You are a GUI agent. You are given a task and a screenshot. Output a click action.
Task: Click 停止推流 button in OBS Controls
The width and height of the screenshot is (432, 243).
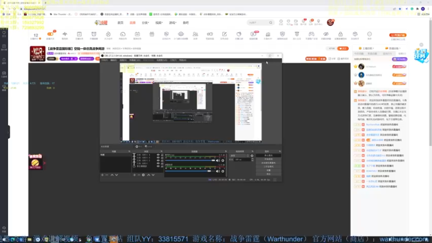[268, 156]
